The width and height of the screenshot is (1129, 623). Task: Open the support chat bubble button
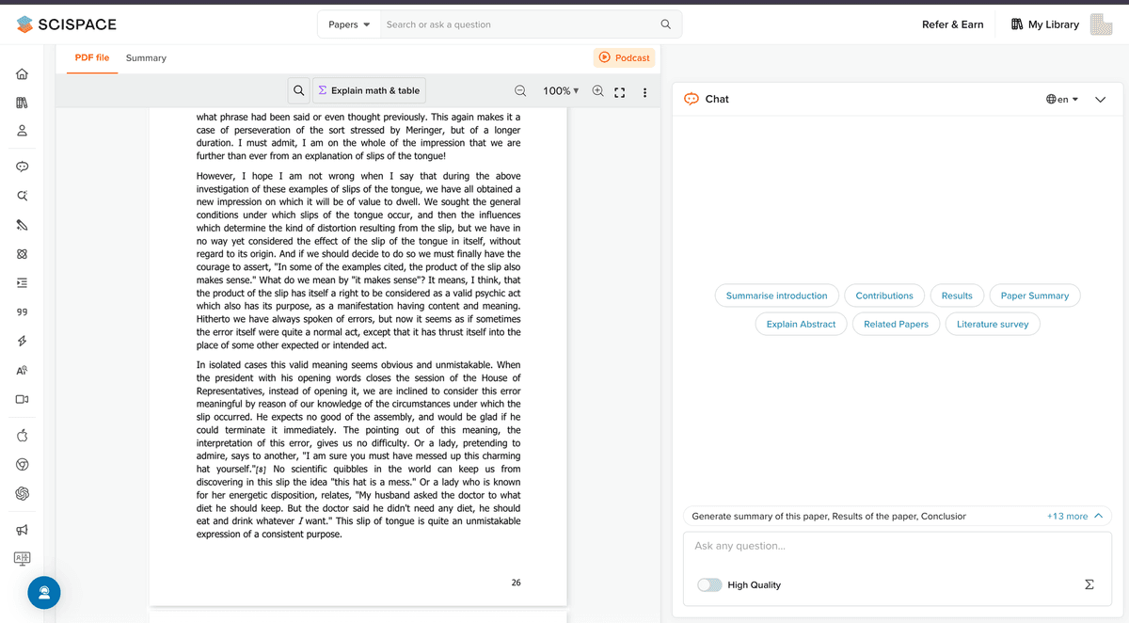coord(44,592)
